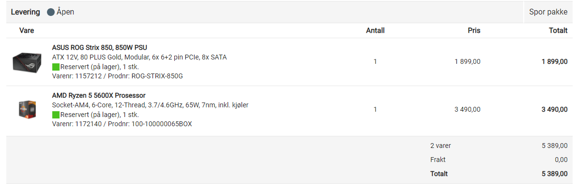Click the AMD Ryzen 5 5600X Prosessor title
The width and height of the screenshot is (577, 191).
pos(99,96)
